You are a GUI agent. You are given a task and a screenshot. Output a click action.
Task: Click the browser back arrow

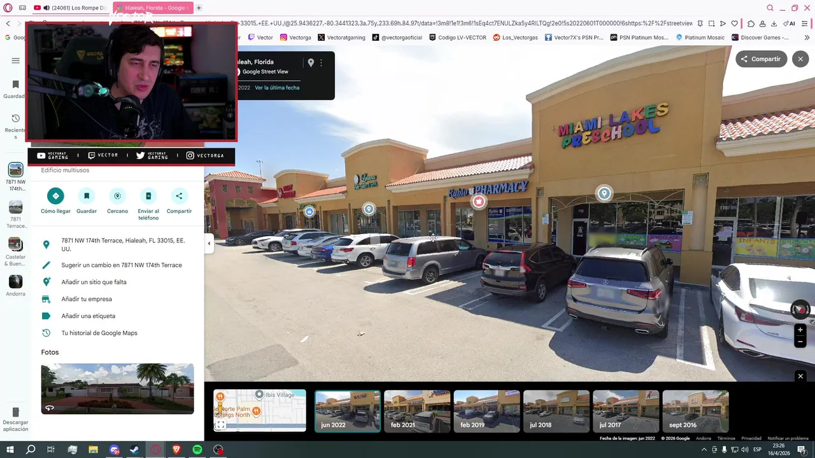coord(8,24)
